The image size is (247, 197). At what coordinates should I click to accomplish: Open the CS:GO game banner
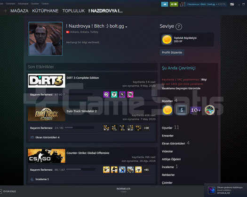47,156
